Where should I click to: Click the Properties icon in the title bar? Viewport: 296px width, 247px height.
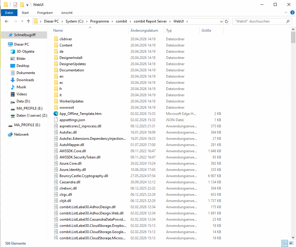[x=15, y=4]
